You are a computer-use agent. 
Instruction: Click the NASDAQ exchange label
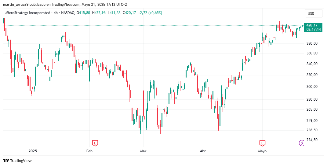[67, 13]
